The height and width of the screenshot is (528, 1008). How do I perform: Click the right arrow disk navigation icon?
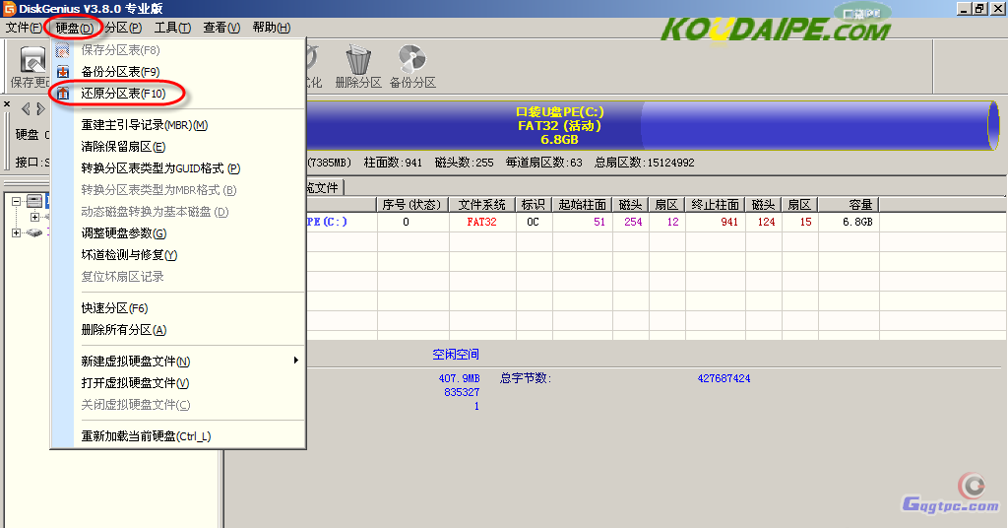40,108
